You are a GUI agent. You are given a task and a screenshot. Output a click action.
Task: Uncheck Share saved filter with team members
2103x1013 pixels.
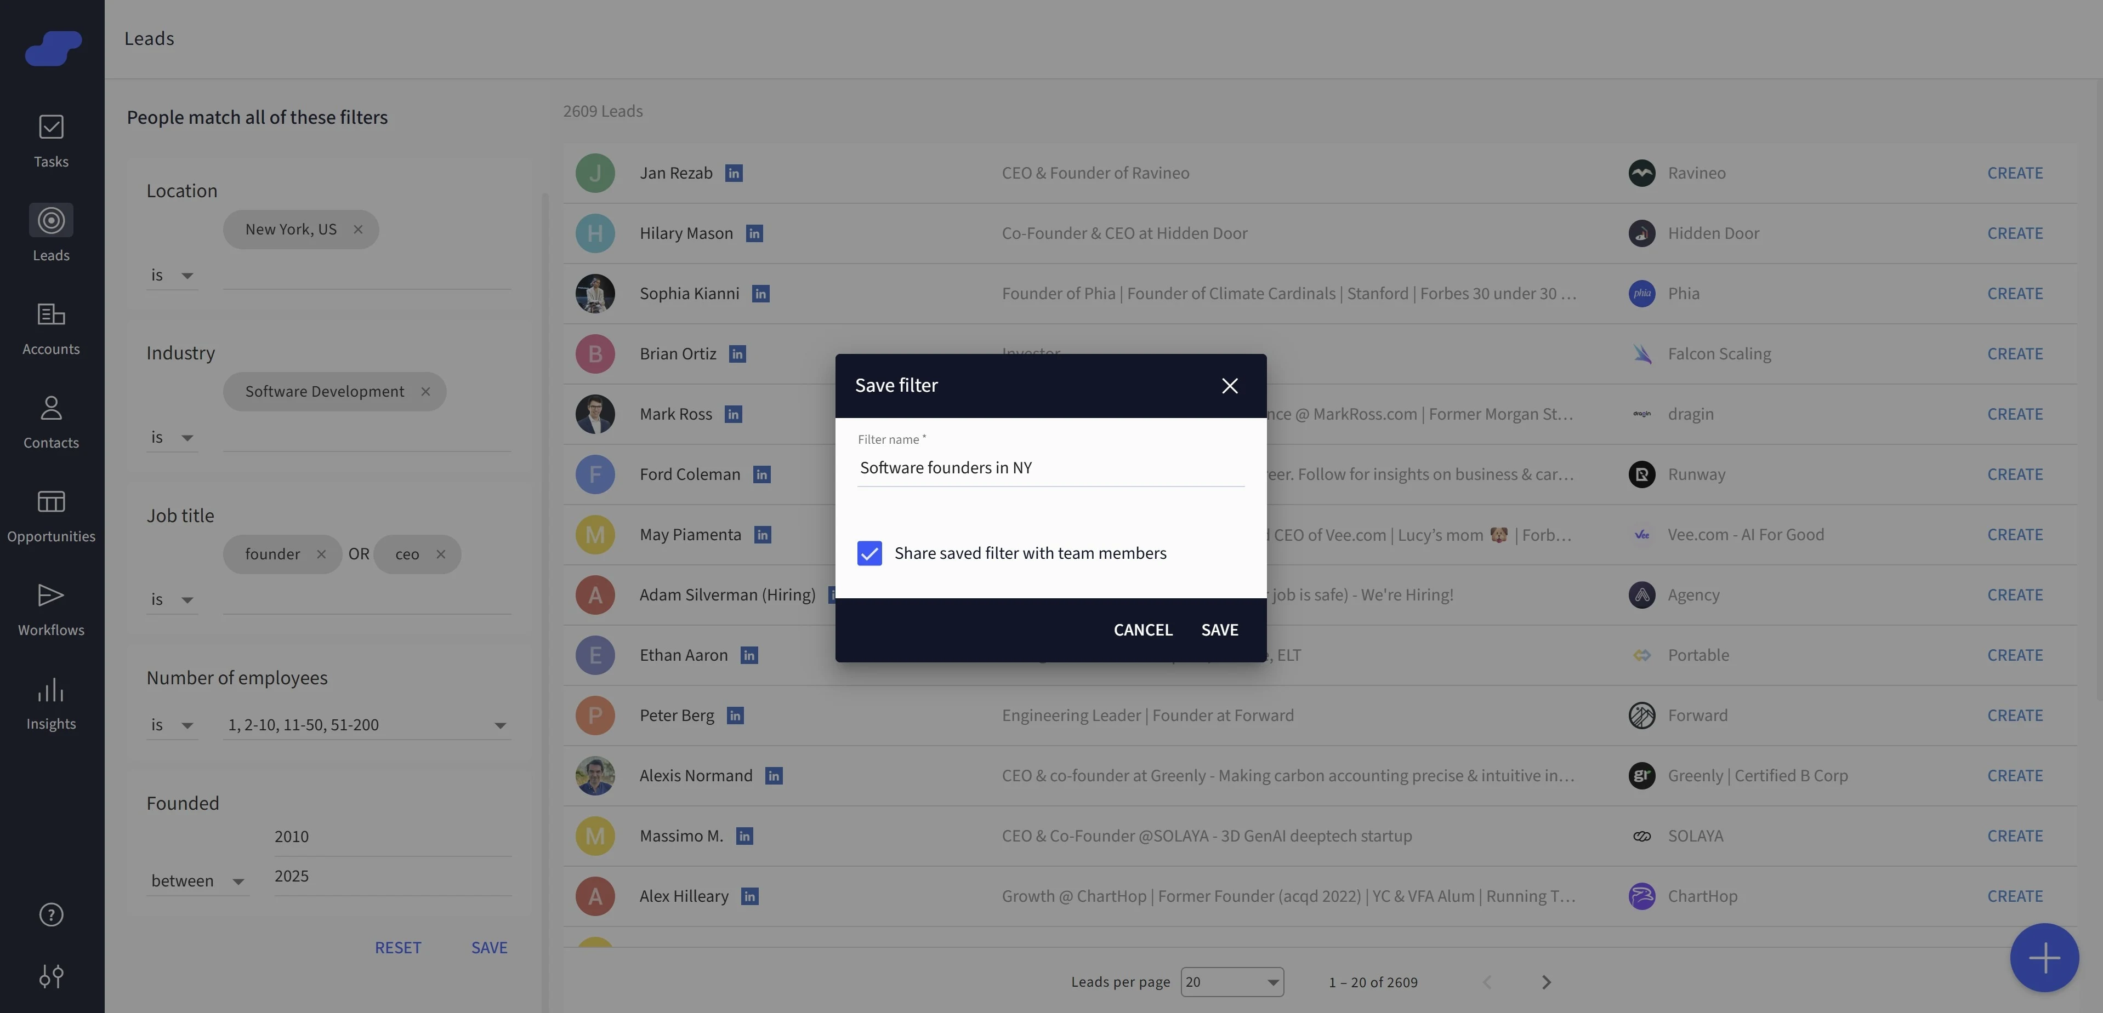[x=869, y=553]
